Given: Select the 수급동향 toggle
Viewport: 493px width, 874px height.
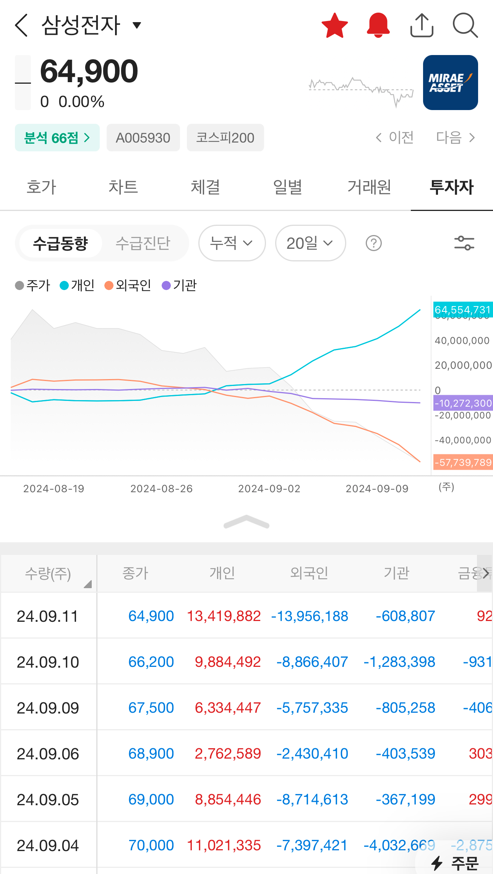Looking at the screenshot, I should (x=60, y=243).
